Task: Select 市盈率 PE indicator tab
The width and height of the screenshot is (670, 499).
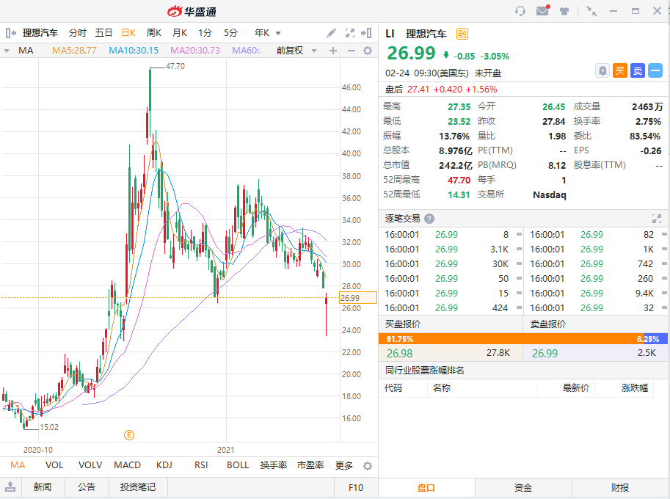Action: (x=310, y=465)
